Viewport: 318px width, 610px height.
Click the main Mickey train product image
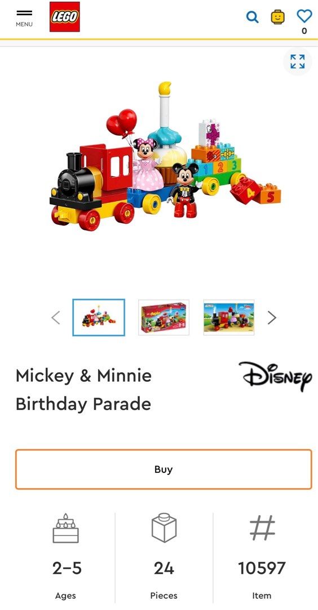coord(165,156)
